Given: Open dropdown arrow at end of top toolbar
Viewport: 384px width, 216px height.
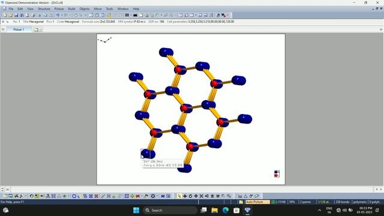Looking at the screenshot, I should click(227, 15).
